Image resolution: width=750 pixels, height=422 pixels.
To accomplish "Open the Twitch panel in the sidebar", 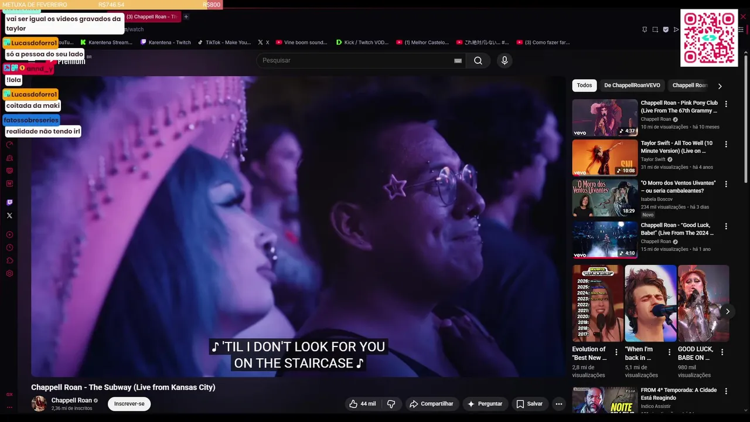I will pos(9,203).
